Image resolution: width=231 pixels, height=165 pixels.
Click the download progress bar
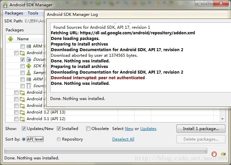coord(106,151)
